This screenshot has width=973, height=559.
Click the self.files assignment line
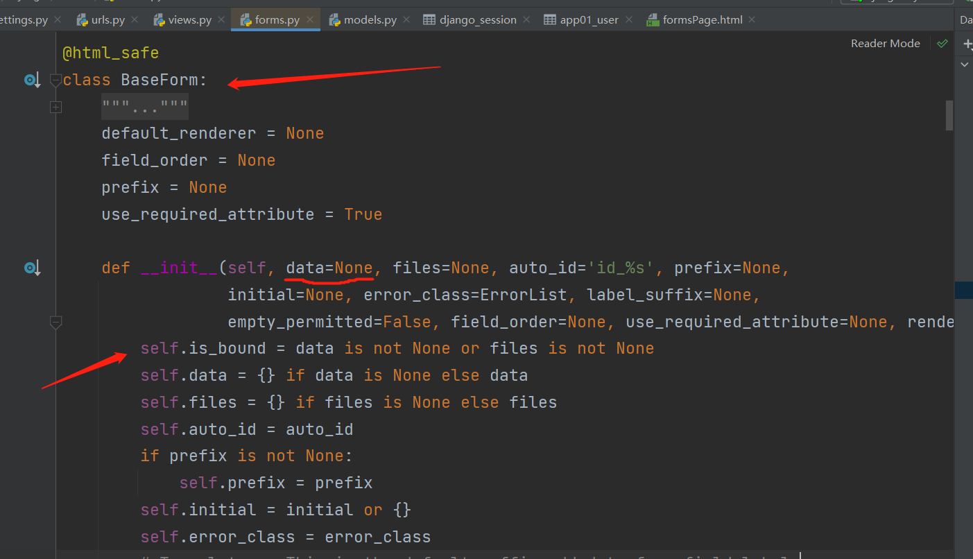pyautogui.click(x=349, y=402)
